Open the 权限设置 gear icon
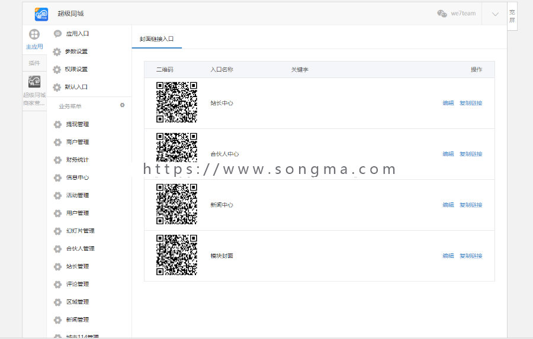Screen dimensions: 533x339 [57, 69]
